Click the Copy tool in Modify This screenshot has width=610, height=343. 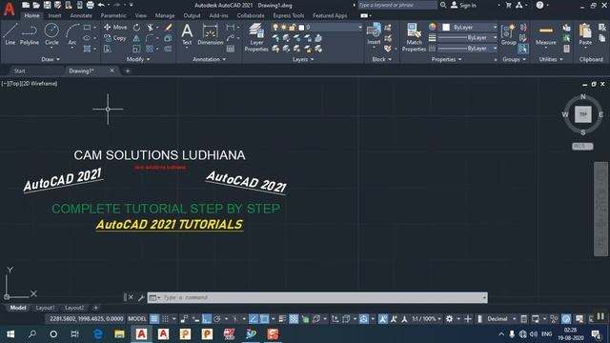115,38
